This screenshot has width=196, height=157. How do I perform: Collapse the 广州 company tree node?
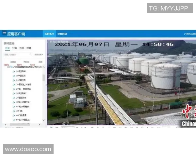click(x=8, y=67)
